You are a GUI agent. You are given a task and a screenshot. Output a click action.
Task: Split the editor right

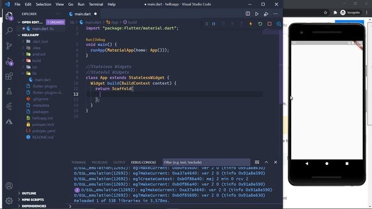(x=248, y=14)
